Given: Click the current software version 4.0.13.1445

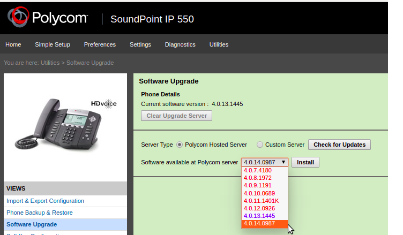Looking at the screenshot, I should point(227,104).
